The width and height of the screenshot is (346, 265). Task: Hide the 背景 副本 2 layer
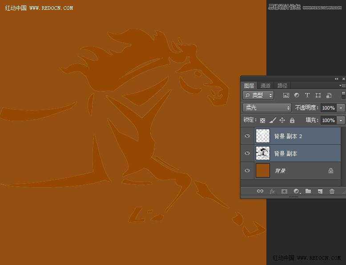tap(248, 136)
